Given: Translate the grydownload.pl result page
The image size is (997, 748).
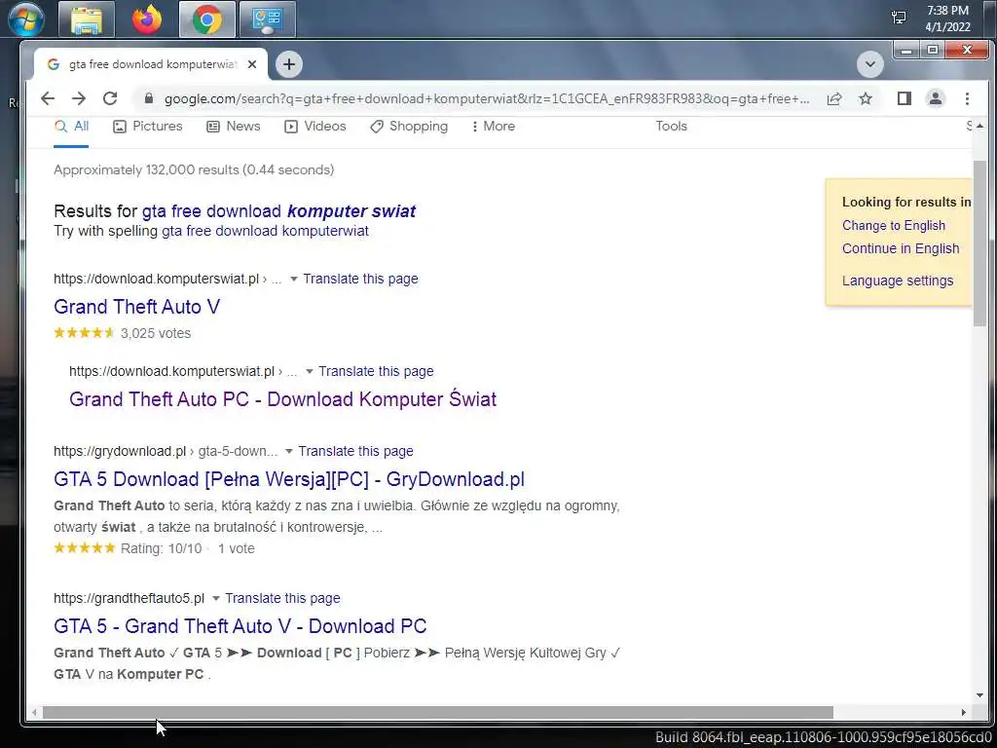Looking at the screenshot, I should click(x=355, y=451).
